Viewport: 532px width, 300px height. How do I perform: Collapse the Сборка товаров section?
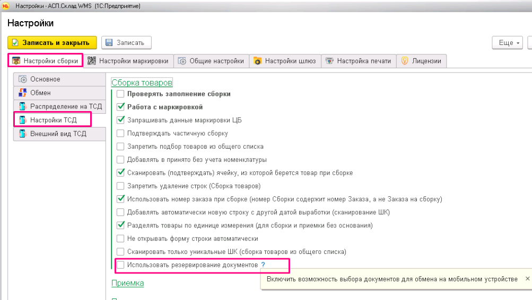[x=142, y=83]
